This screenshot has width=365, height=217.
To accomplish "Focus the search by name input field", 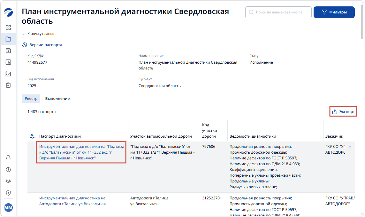I will 278,12.
